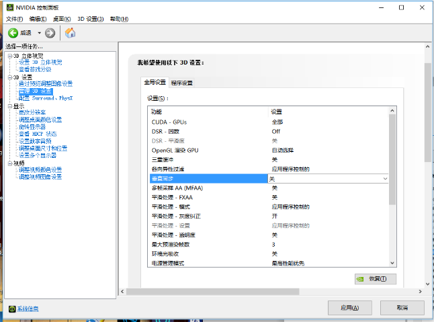Click the Forward arrow icon in toolbar
Viewport: 434px width, 322px height.
(x=50, y=33)
